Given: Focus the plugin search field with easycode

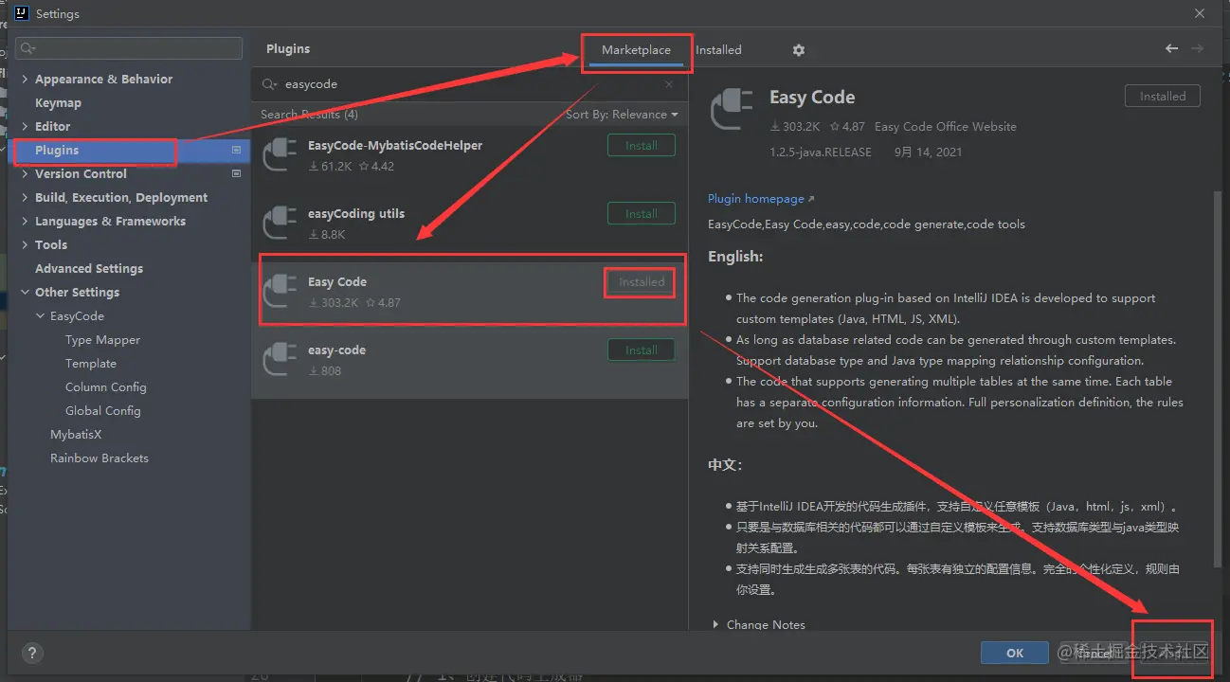Looking at the screenshot, I should click(x=470, y=84).
